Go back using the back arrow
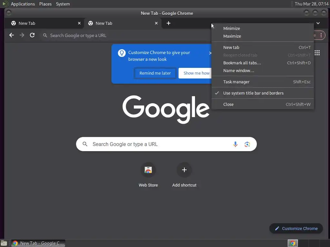The height and width of the screenshot is (247, 330). click(12, 35)
